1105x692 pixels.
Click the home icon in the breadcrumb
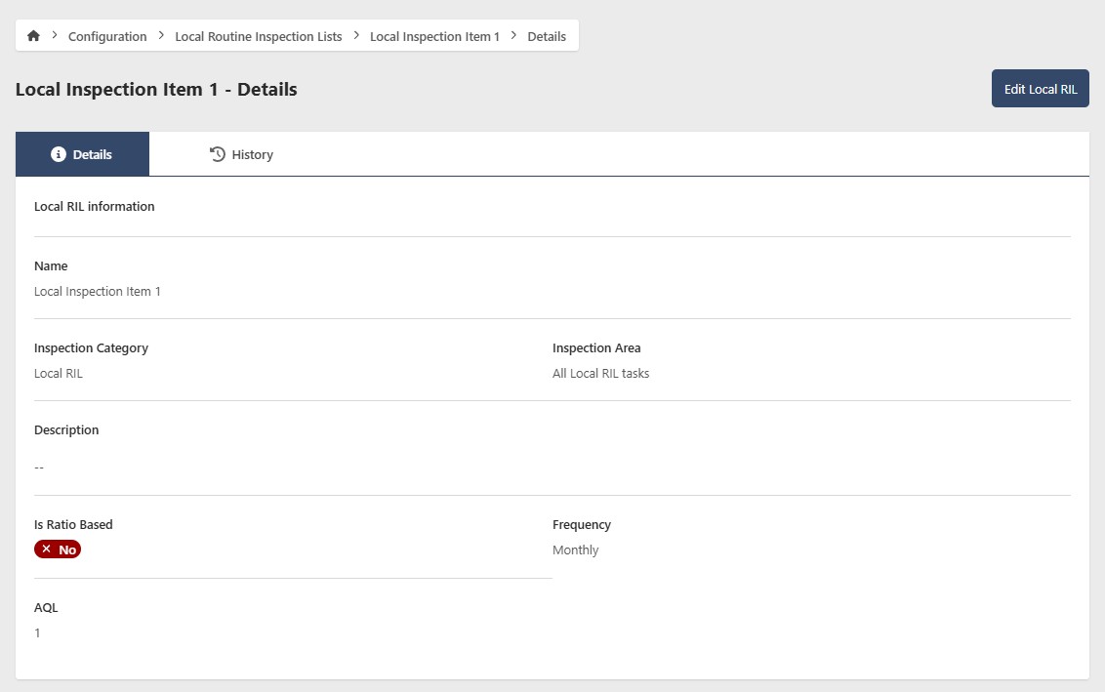33,35
